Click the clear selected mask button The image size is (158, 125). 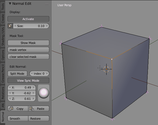pyautogui.click(x=28, y=57)
